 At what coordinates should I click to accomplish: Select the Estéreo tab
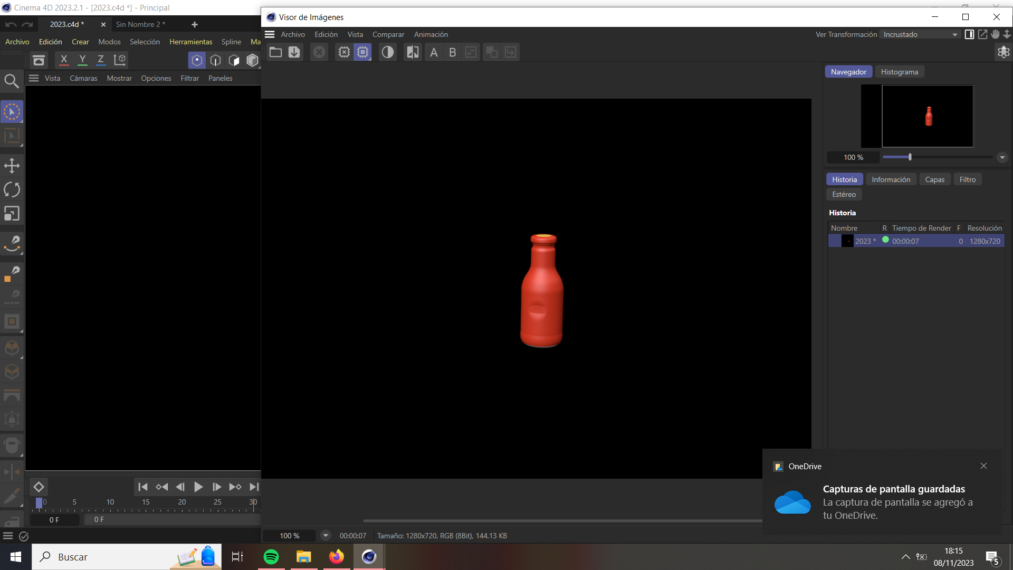click(x=844, y=194)
